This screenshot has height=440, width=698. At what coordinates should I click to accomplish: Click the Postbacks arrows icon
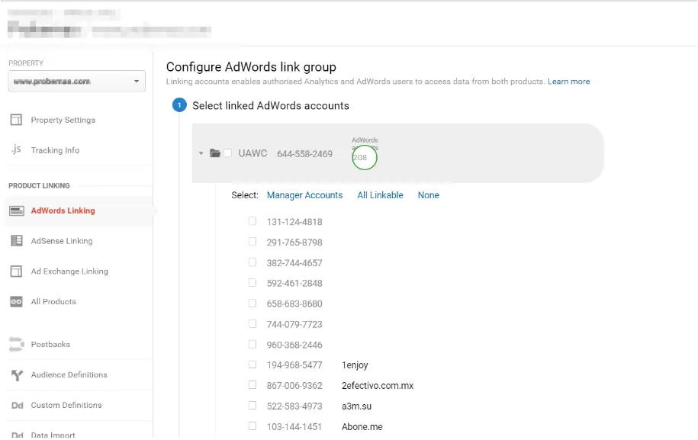(17, 345)
